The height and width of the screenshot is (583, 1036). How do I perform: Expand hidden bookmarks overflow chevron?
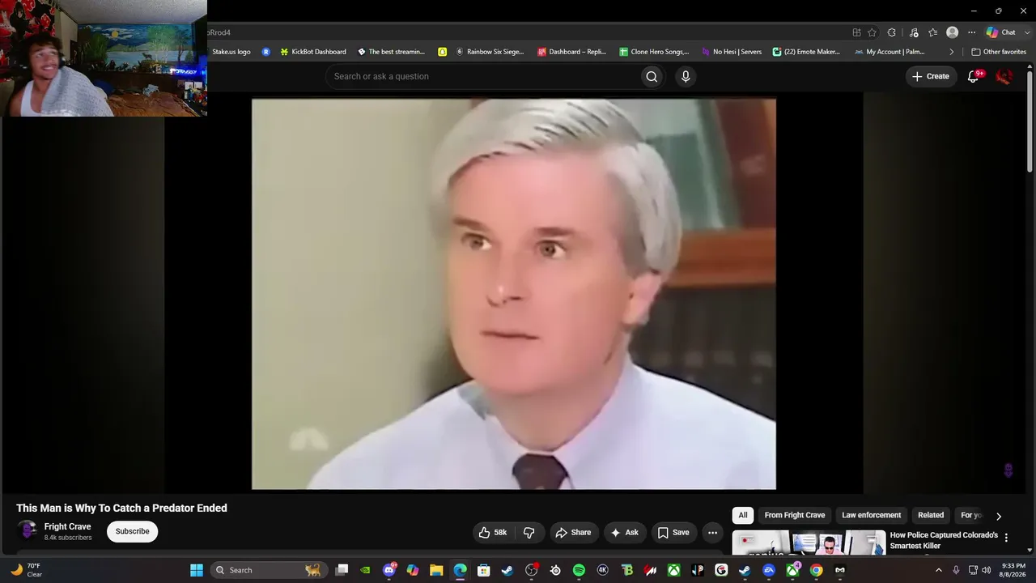[x=952, y=52]
